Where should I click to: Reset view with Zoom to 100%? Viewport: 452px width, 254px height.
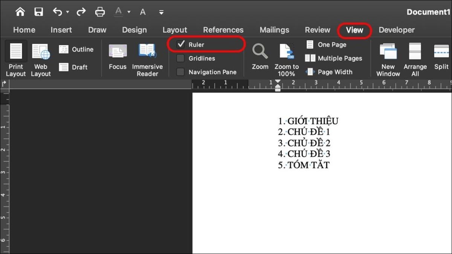tap(287, 60)
